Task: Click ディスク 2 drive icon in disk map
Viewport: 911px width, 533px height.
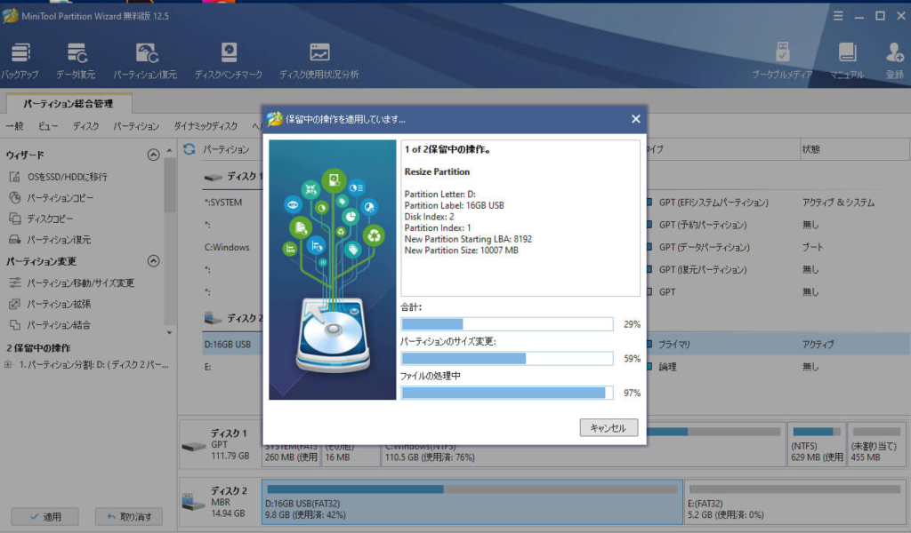Action: pos(194,501)
